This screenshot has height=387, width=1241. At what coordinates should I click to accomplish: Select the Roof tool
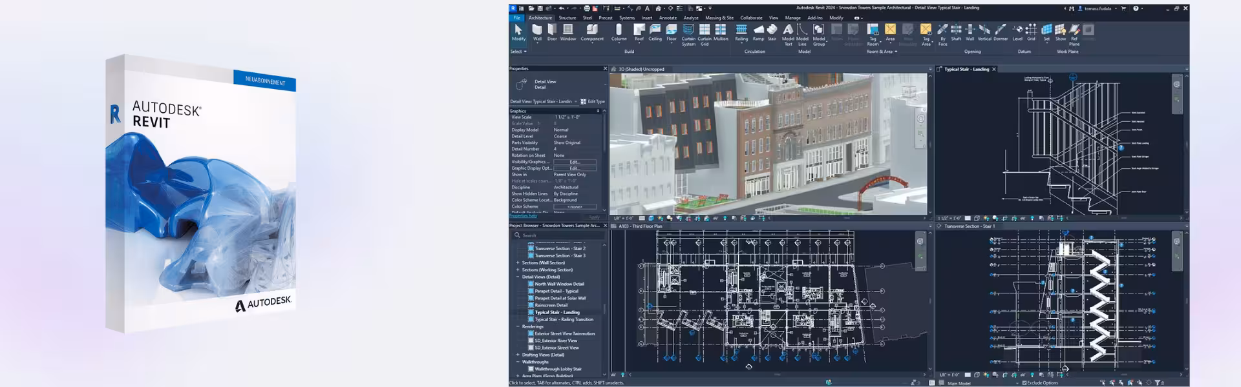coord(639,32)
